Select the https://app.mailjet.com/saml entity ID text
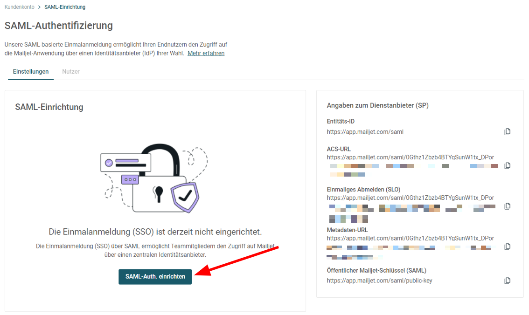 (365, 132)
